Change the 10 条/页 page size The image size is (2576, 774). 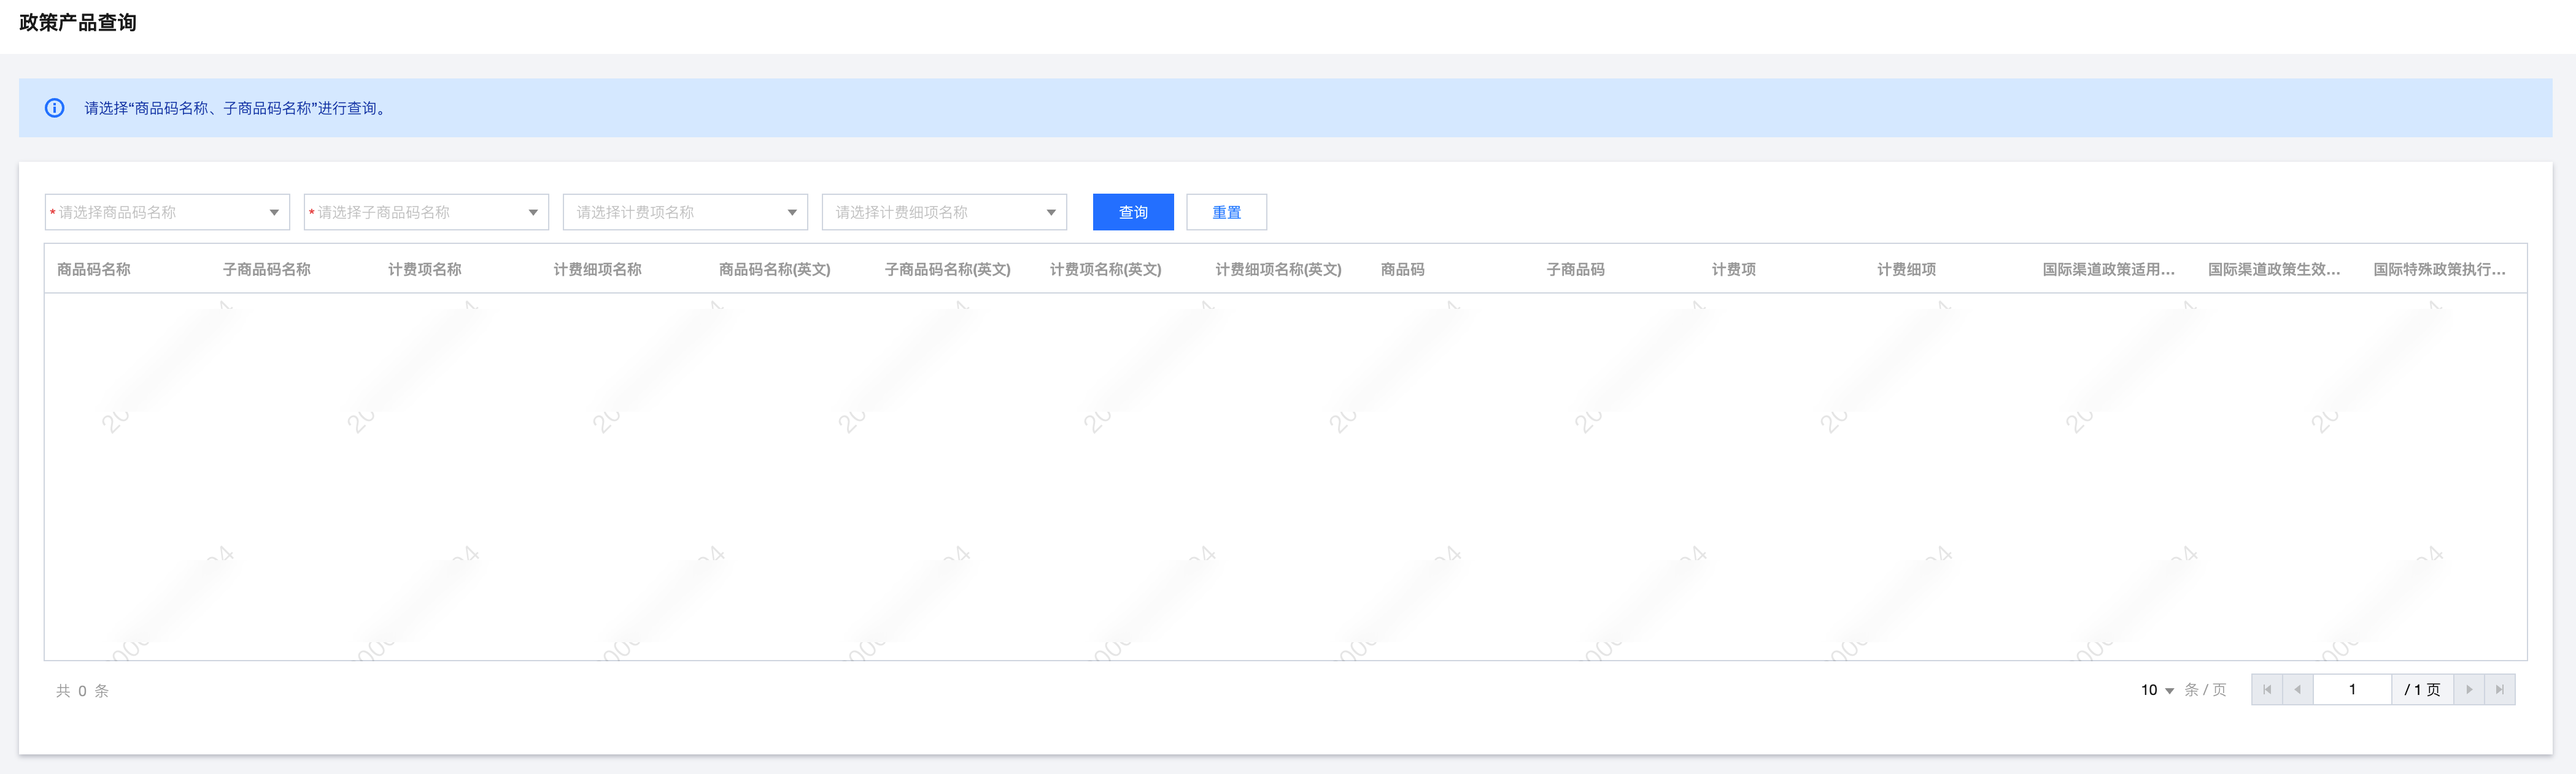[2157, 690]
